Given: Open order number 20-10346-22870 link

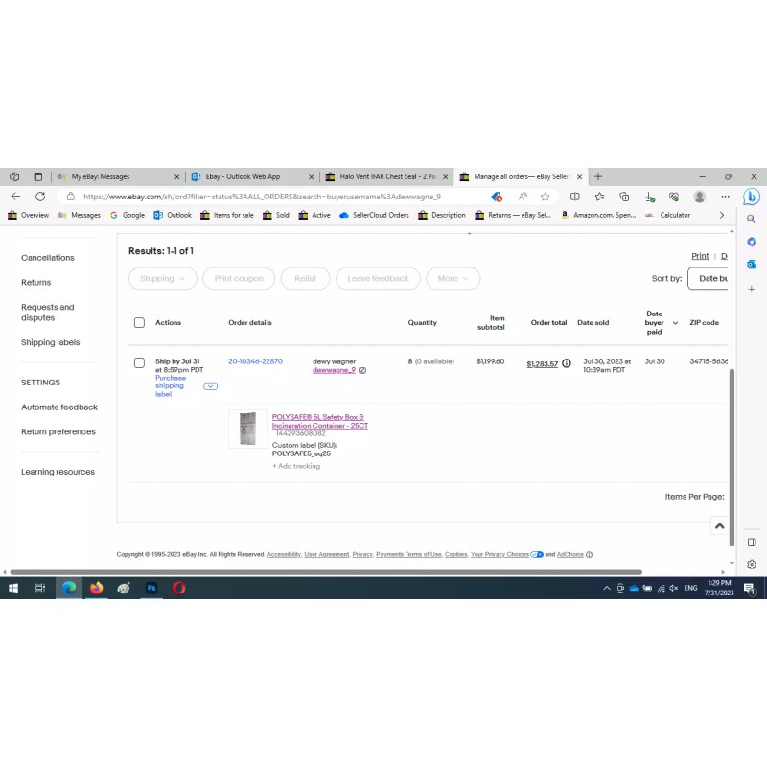Looking at the screenshot, I should [255, 361].
